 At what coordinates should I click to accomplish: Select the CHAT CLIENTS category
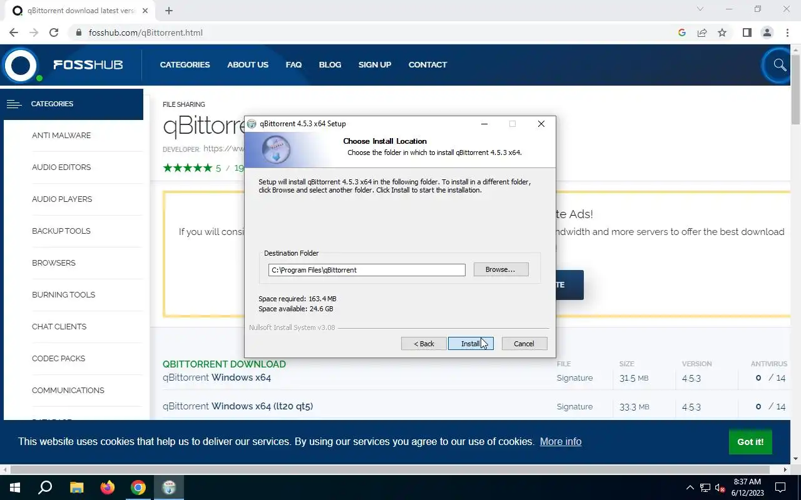59,326
